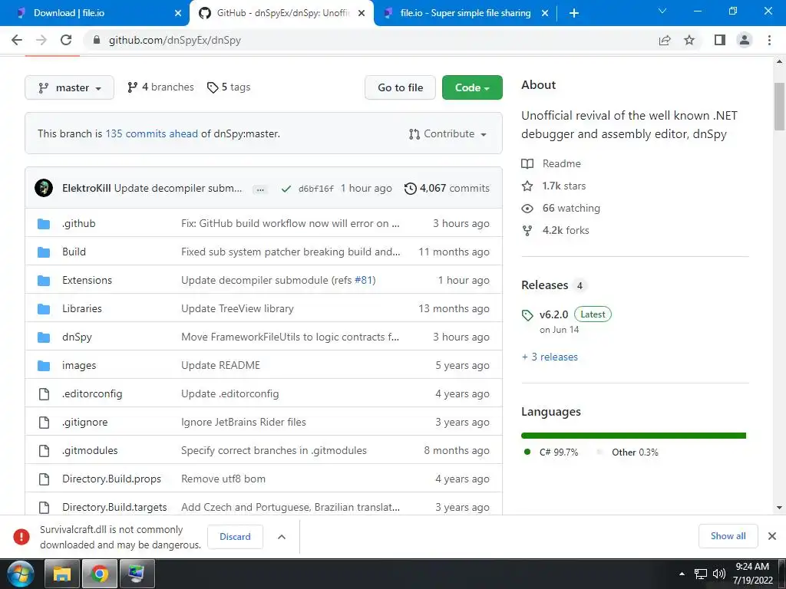Close the Download | file.io tab
786x589 pixels.
click(178, 13)
